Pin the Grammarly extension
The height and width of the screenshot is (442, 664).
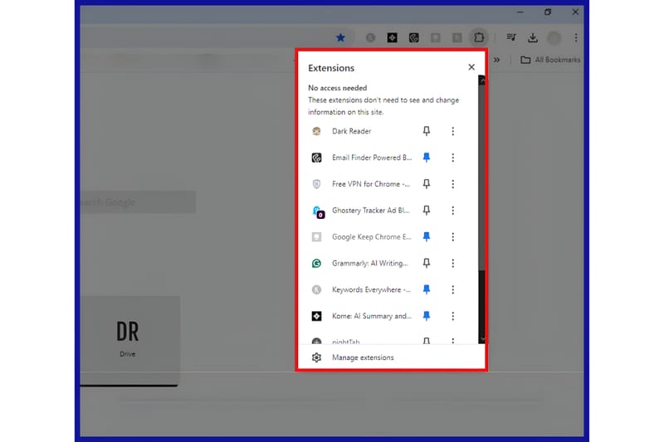427,263
